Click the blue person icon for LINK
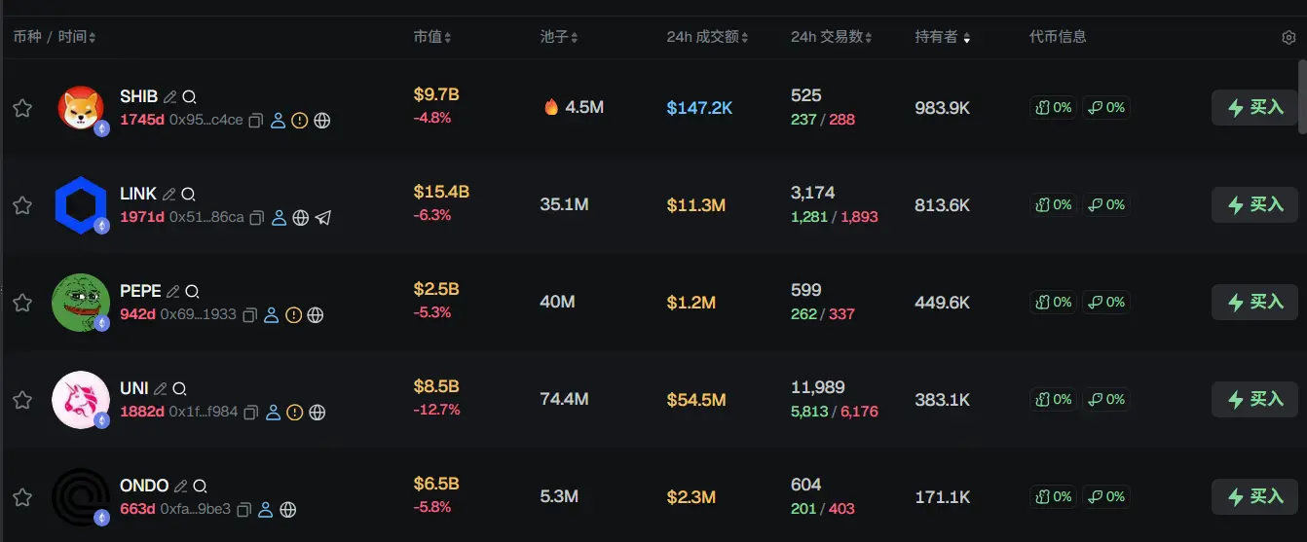Image resolution: width=1307 pixels, height=542 pixels. (x=279, y=218)
